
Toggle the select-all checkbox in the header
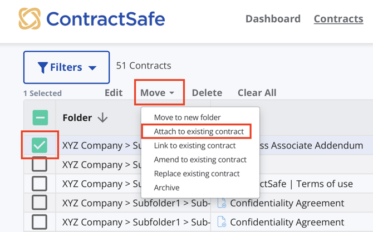[x=40, y=118]
